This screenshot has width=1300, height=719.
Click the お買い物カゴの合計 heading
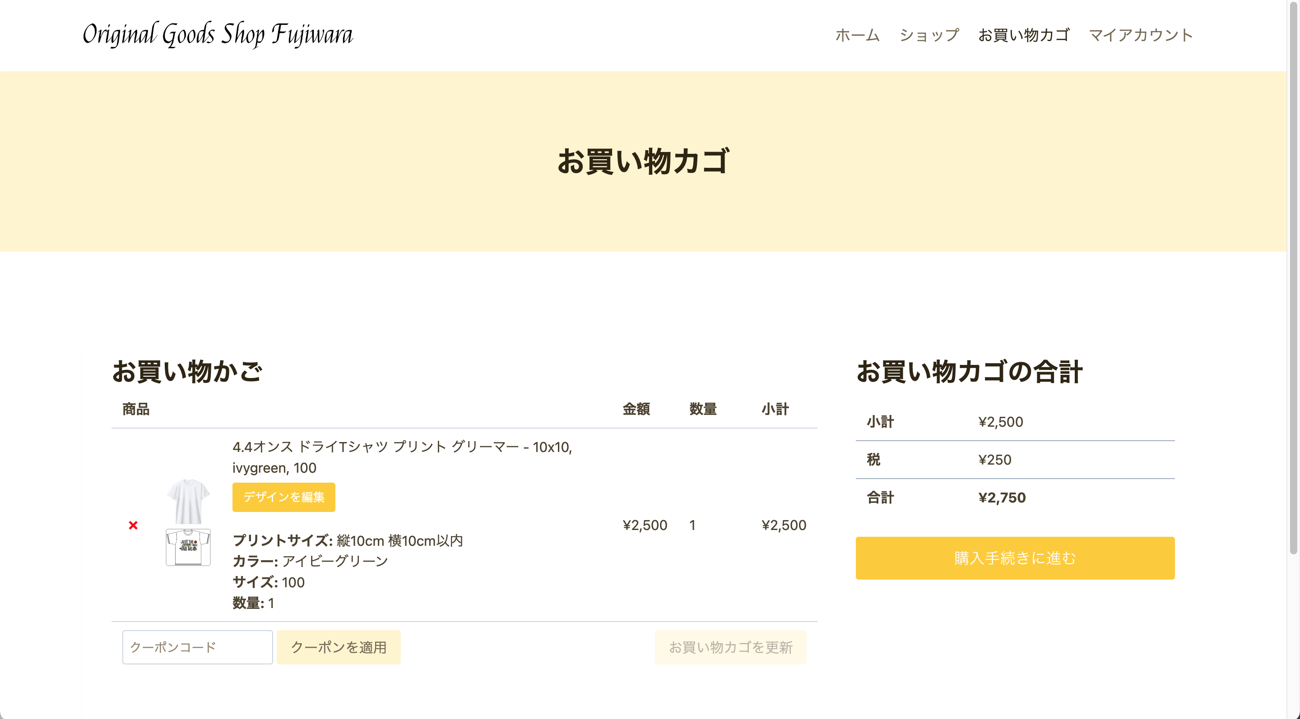point(969,372)
